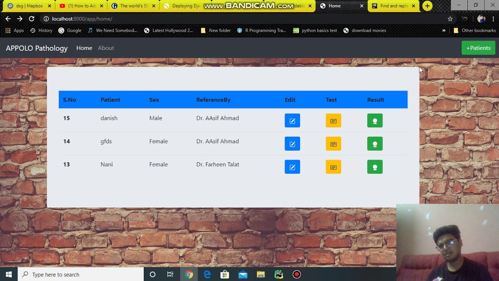499x281 pixels.
Task: Click serial number 15 cell
Action: point(67,118)
